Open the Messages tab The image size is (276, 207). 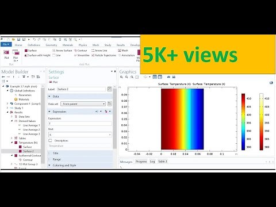pos(126,162)
